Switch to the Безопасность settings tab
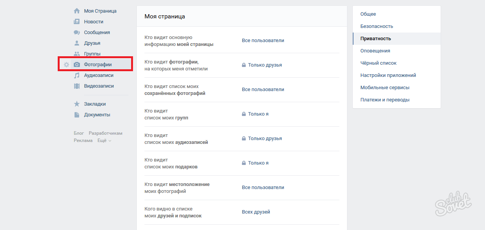The image size is (485, 230). point(376,26)
